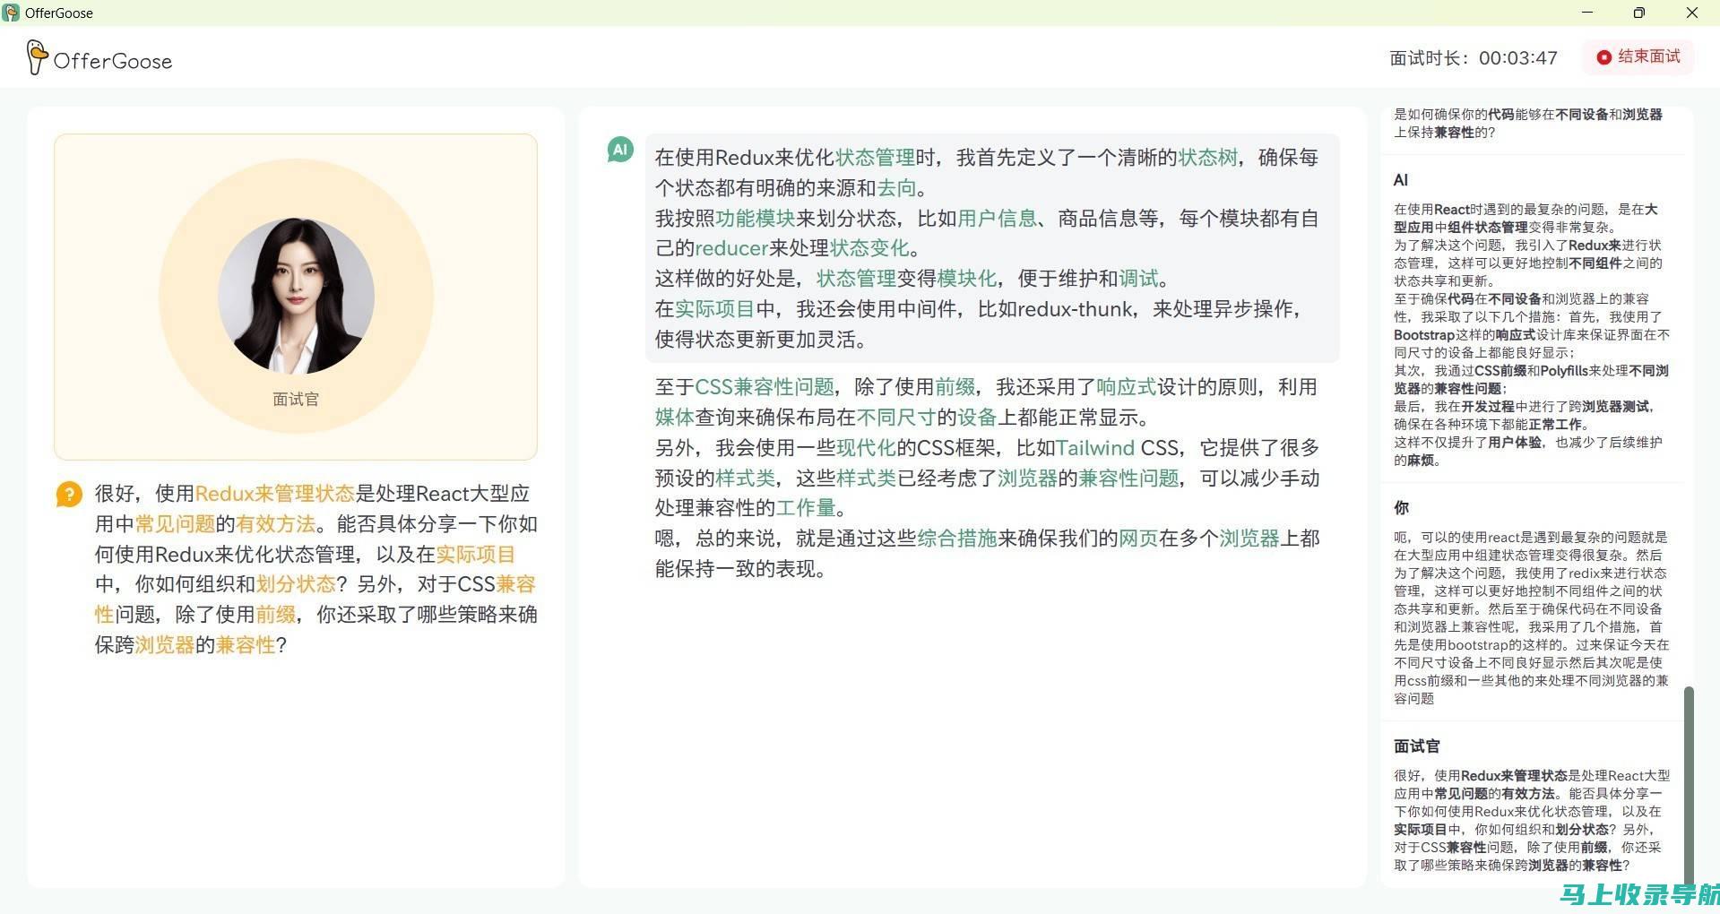1720x914 pixels.
Task: Click the AI heading in transcript panel
Action: (1401, 180)
